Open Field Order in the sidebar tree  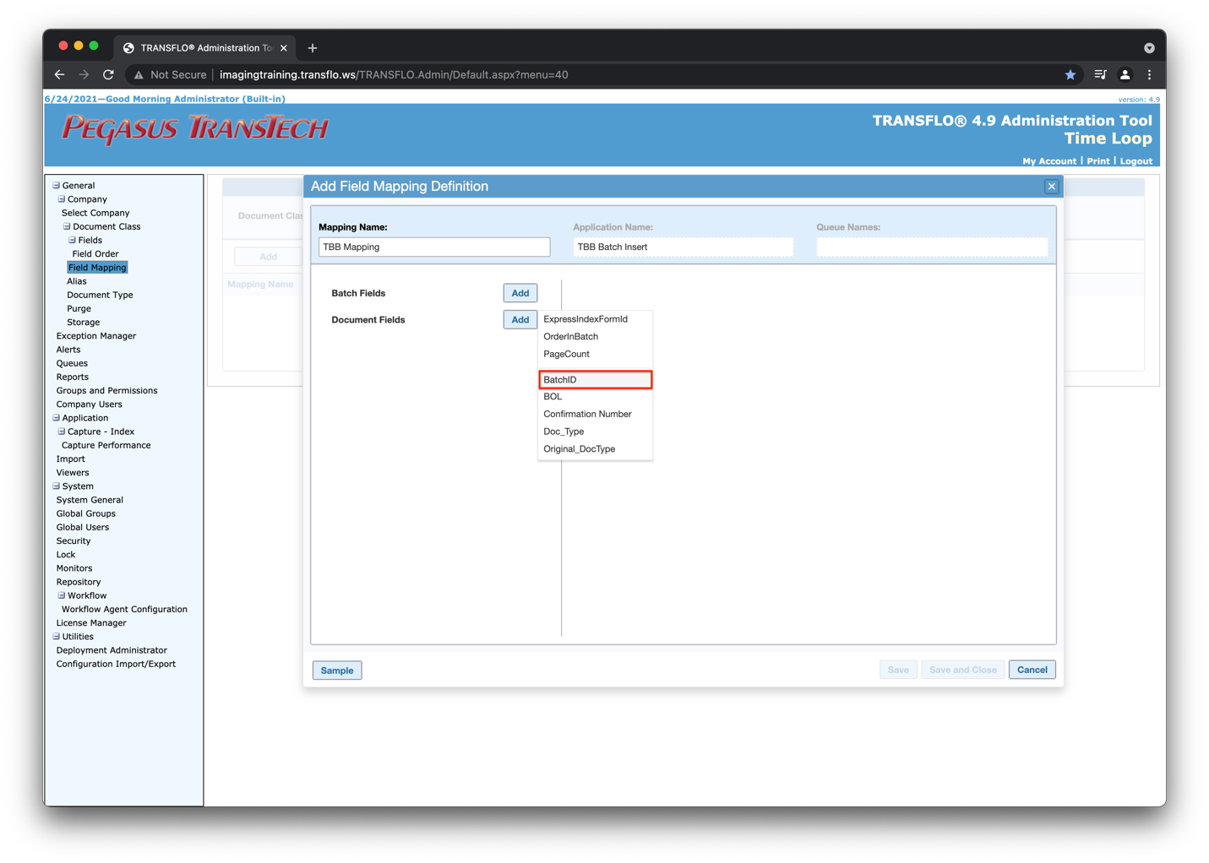pyautogui.click(x=95, y=253)
